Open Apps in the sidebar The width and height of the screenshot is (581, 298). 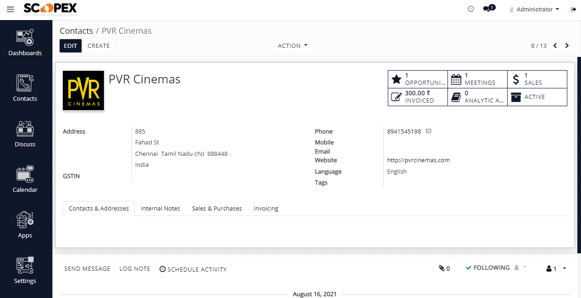tap(25, 226)
